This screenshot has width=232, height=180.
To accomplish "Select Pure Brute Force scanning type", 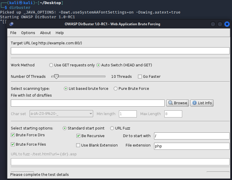I will point(116,89).
